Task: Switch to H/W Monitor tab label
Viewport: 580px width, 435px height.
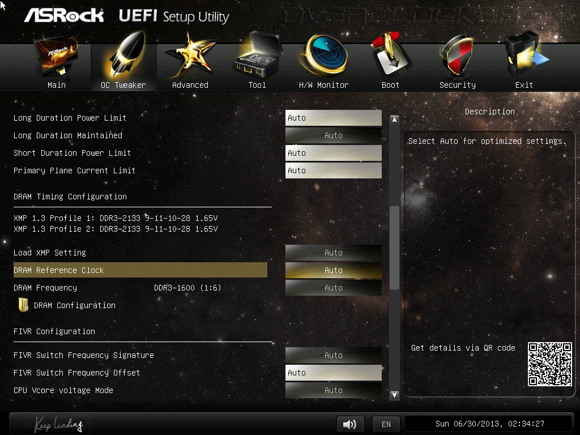Action: tap(323, 85)
